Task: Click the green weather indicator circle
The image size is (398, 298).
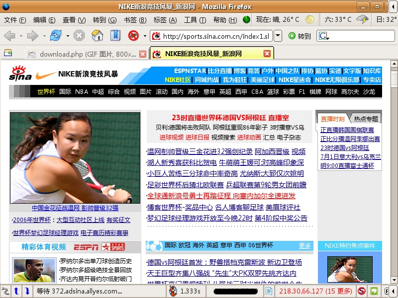Action: [x=246, y=19]
